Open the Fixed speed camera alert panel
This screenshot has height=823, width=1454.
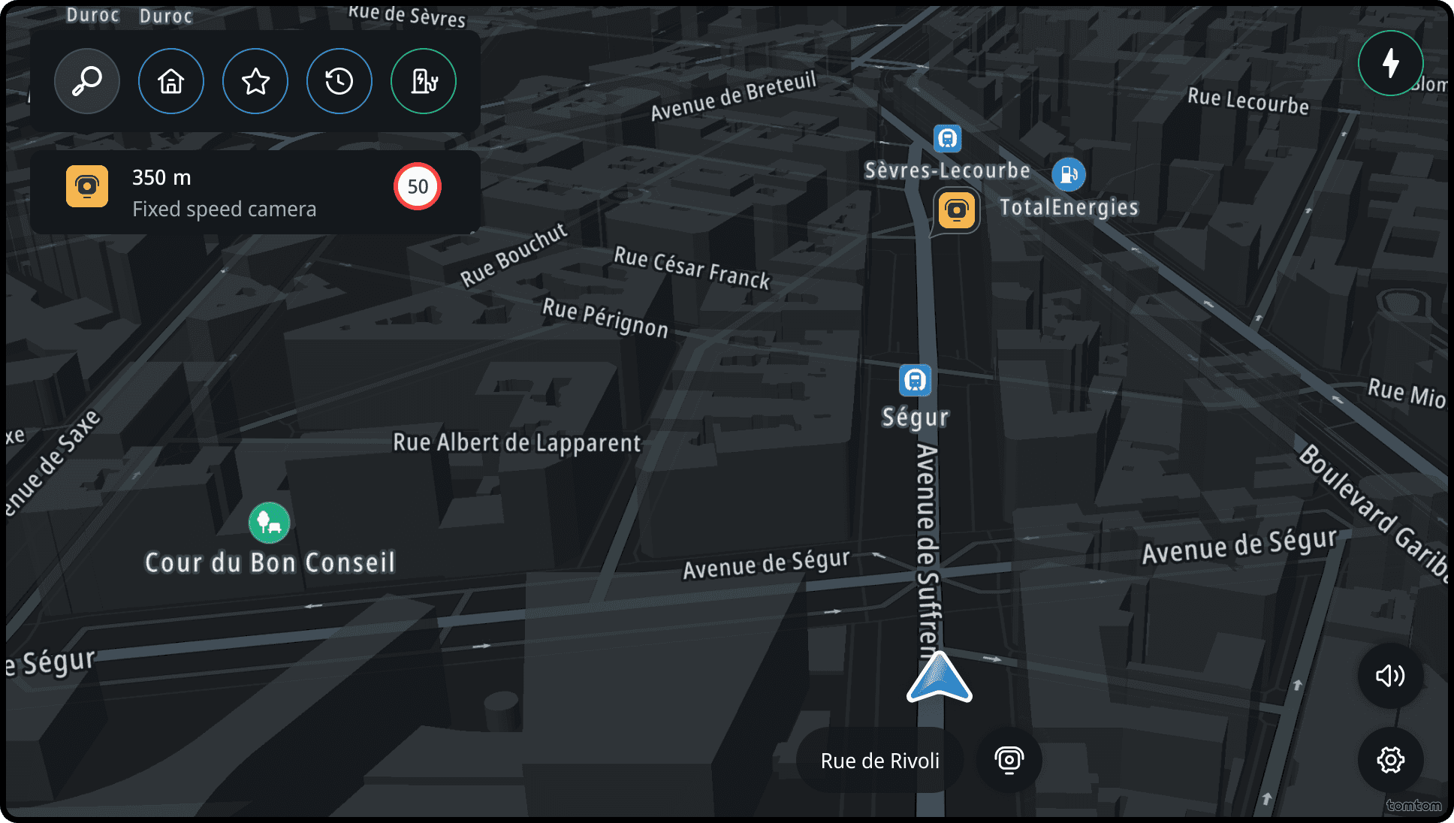click(x=255, y=192)
